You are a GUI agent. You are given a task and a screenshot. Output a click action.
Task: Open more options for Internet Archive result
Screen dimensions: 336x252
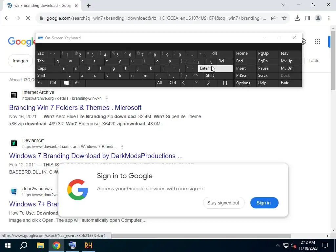point(107,98)
